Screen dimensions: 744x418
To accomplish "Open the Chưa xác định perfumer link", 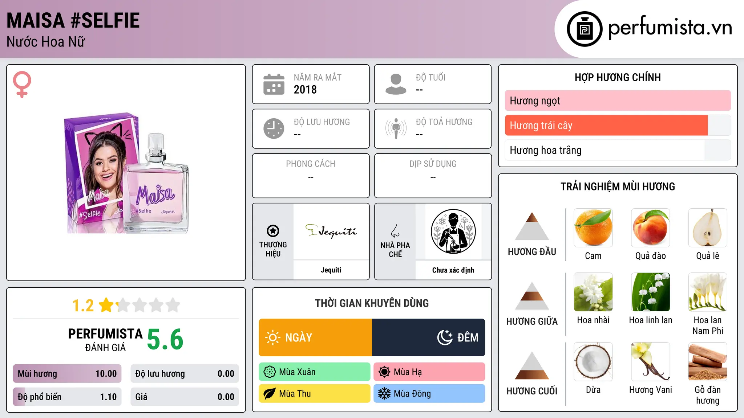I will 453,270.
